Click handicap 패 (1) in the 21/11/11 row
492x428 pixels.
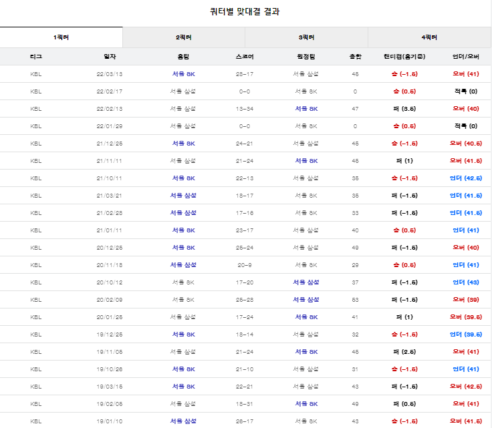[x=404, y=161]
